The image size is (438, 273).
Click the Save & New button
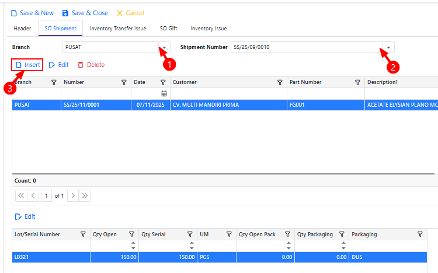coord(32,13)
